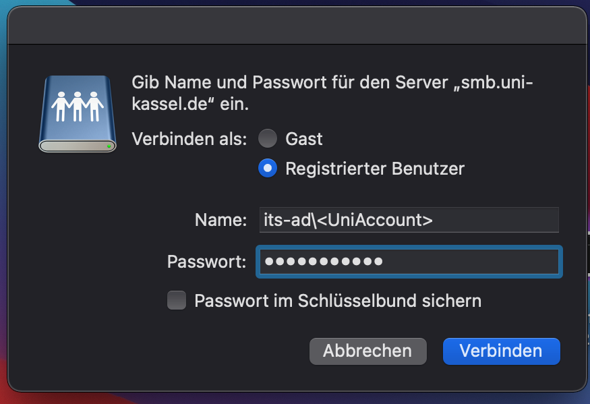Choose Gast as connection type
This screenshot has height=404, width=590.
pos(267,138)
